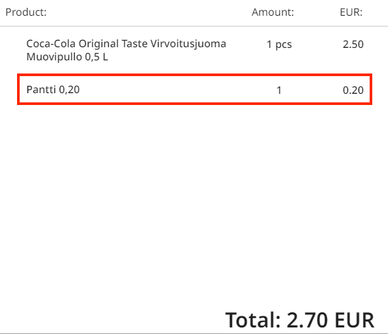Click the amount 1 in the Pantti row
This screenshot has height=334, width=388.
click(279, 90)
